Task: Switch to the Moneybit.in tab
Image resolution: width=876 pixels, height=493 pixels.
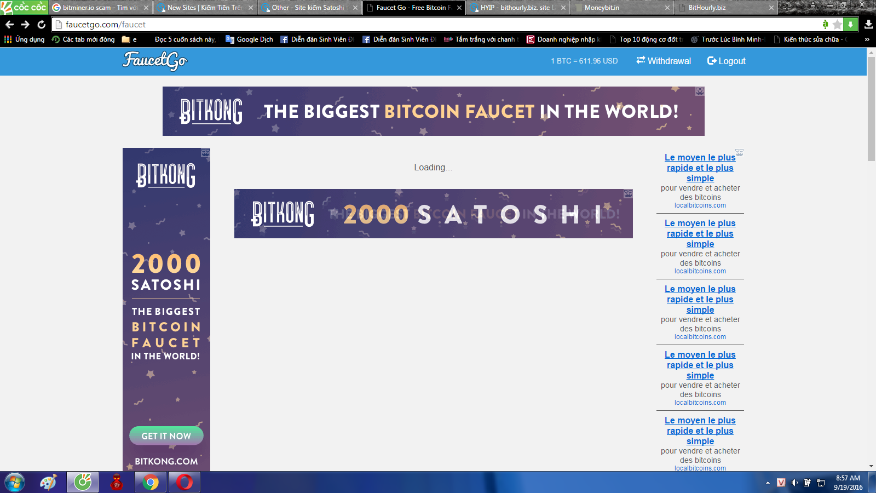Action: pos(622,8)
